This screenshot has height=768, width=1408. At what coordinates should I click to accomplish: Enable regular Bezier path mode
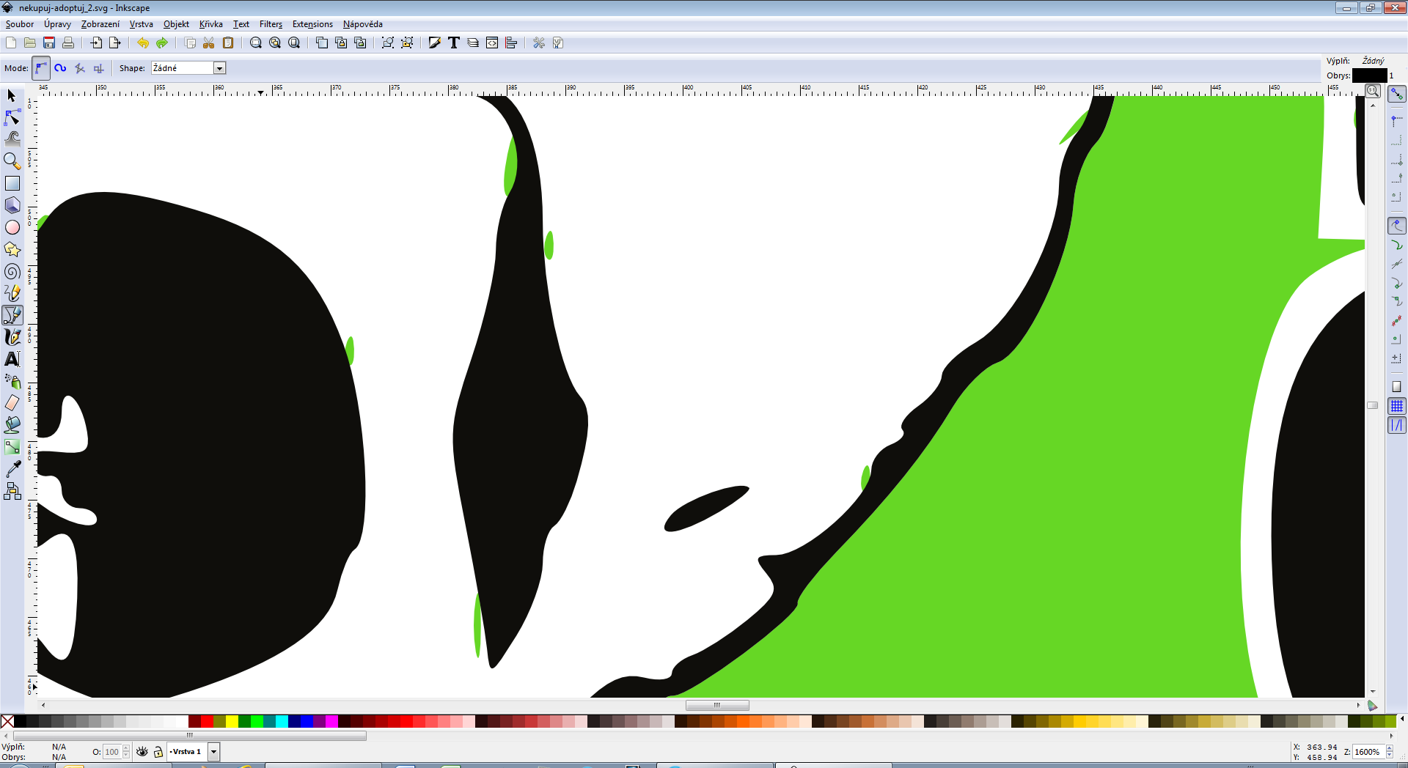click(41, 68)
